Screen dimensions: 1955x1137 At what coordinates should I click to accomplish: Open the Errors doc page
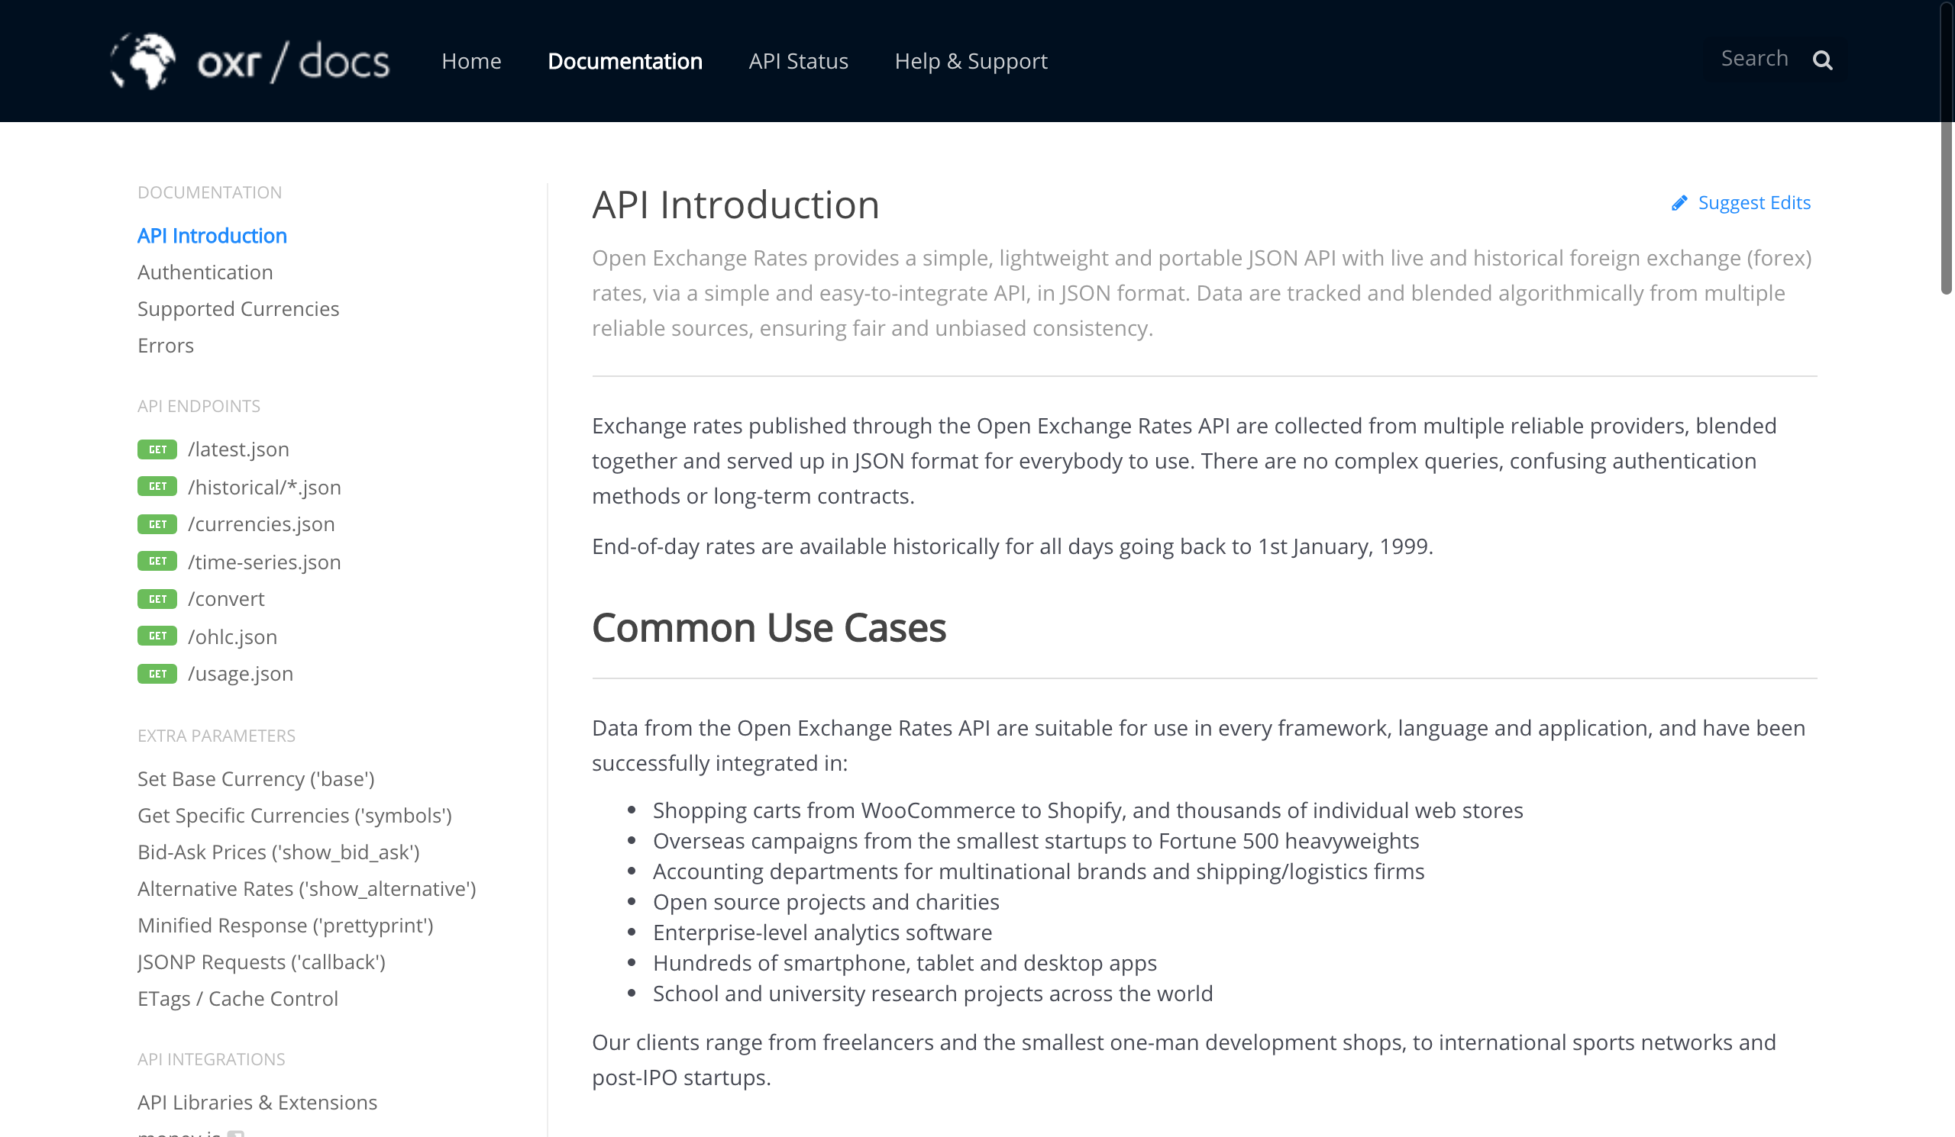(x=165, y=346)
